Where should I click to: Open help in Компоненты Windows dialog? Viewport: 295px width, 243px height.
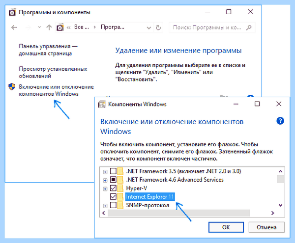tap(280, 121)
